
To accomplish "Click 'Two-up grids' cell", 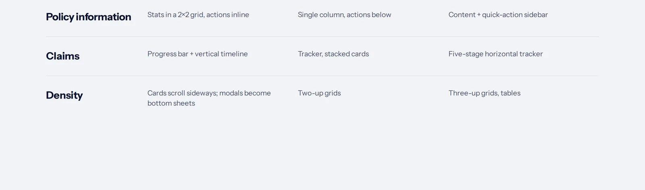I will pyautogui.click(x=319, y=93).
